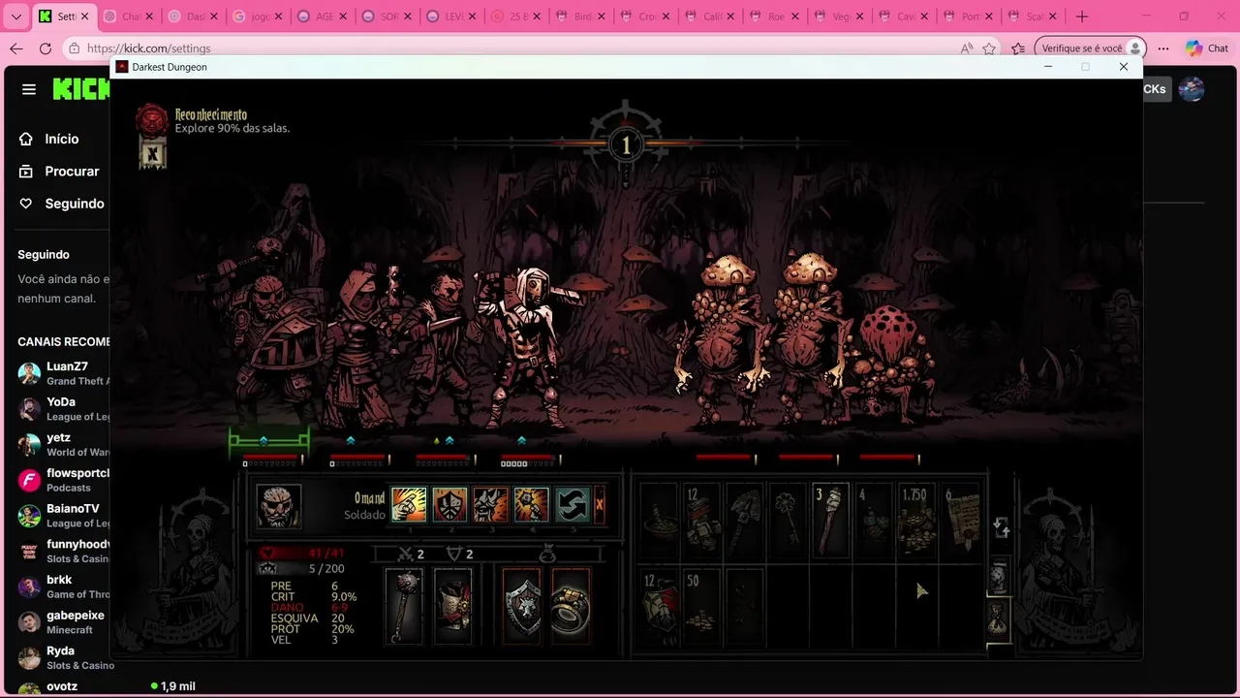Select the third combat skill with shouting face

click(490, 505)
